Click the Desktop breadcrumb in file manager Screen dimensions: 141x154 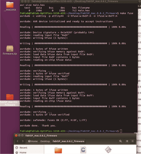(45, 141)
